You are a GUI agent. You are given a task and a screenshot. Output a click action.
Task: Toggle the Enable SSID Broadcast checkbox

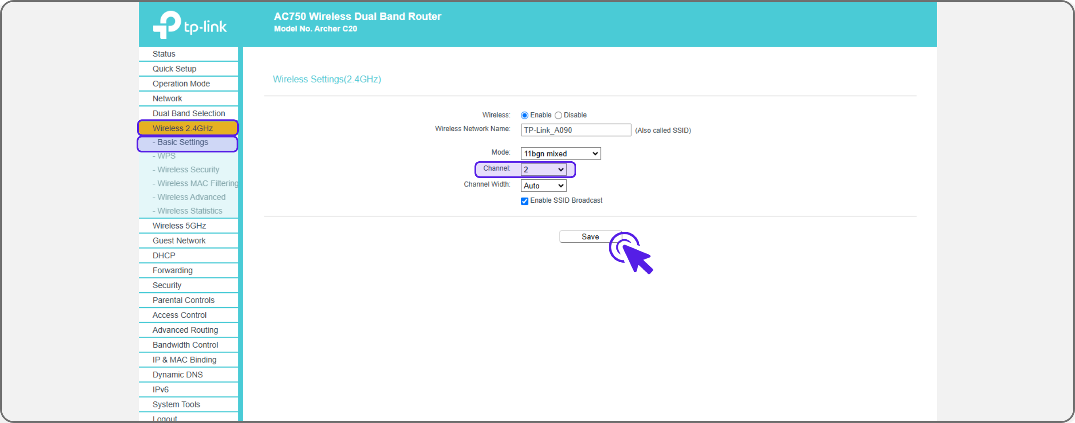click(524, 201)
